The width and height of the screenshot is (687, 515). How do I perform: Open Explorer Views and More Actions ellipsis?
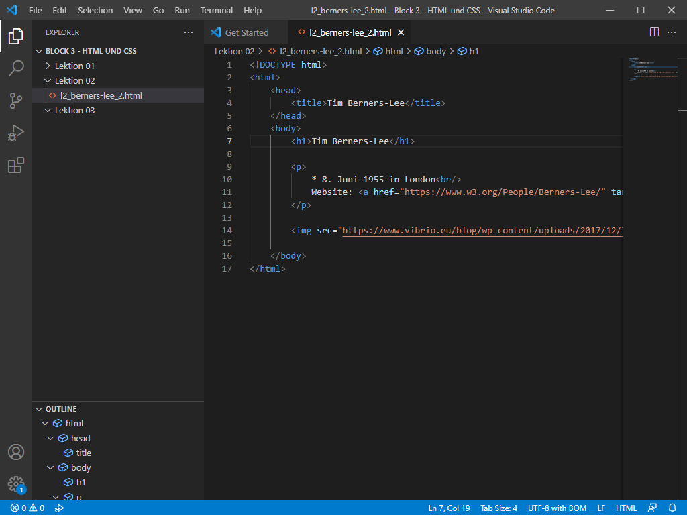[189, 32]
